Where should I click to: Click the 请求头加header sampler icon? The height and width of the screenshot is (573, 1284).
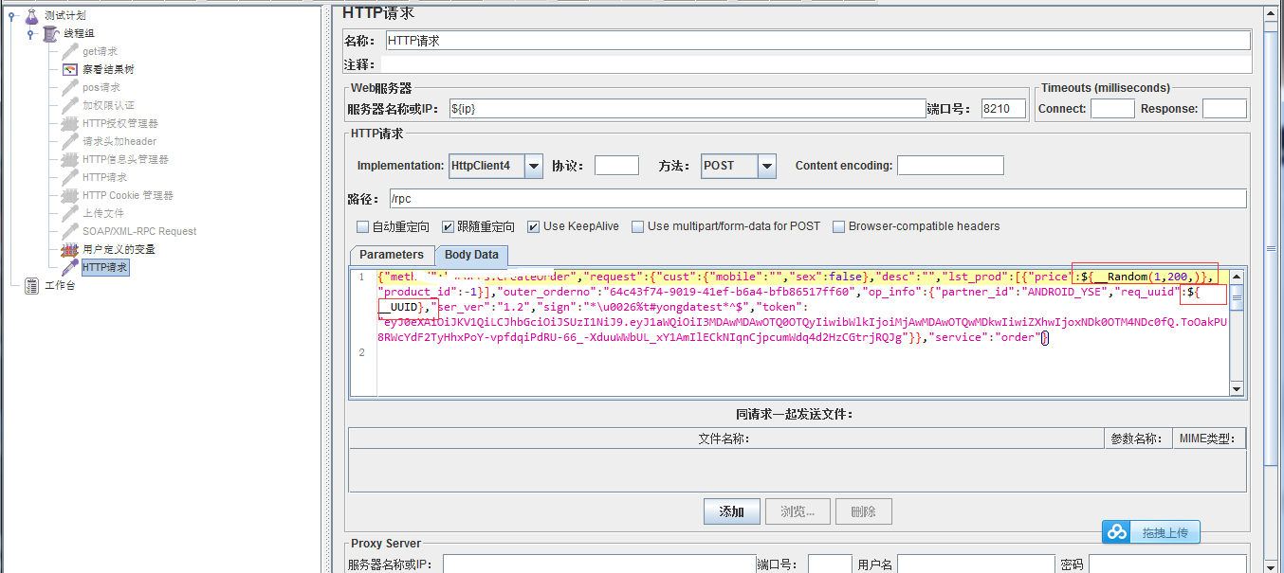click(x=70, y=141)
